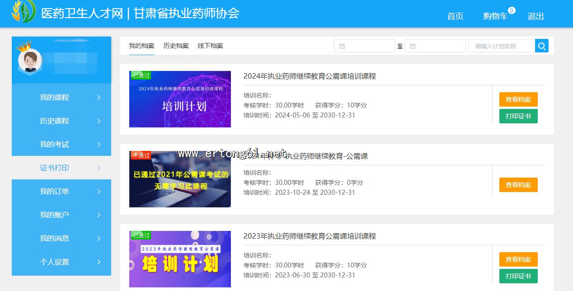Select the 我的档案 tab
The image size is (573, 291).
tap(141, 46)
